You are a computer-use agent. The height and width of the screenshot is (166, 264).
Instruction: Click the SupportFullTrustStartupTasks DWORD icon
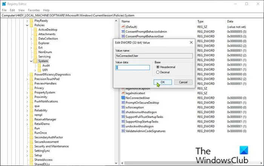[x=123, y=117]
